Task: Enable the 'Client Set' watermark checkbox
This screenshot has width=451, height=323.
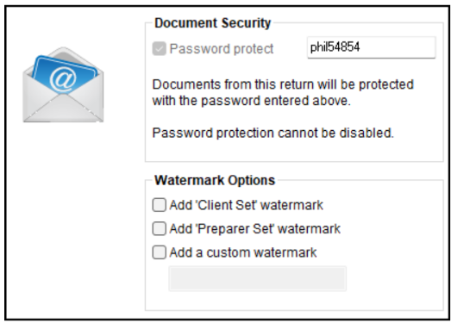Action: tap(159, 205)
